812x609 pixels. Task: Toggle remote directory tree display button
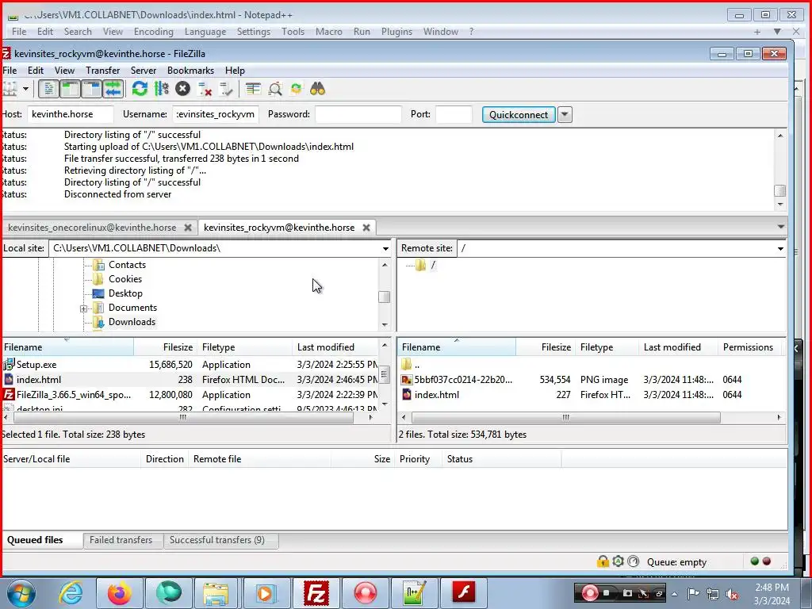click(x=92, y=89)
